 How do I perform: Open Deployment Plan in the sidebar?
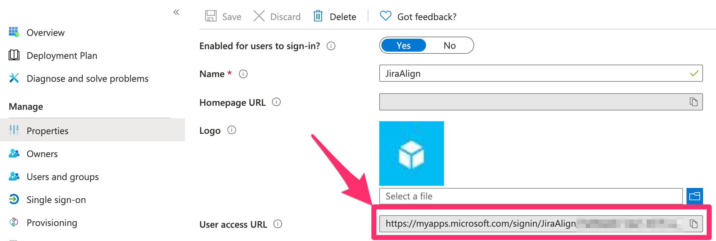[x=62, y=56]
